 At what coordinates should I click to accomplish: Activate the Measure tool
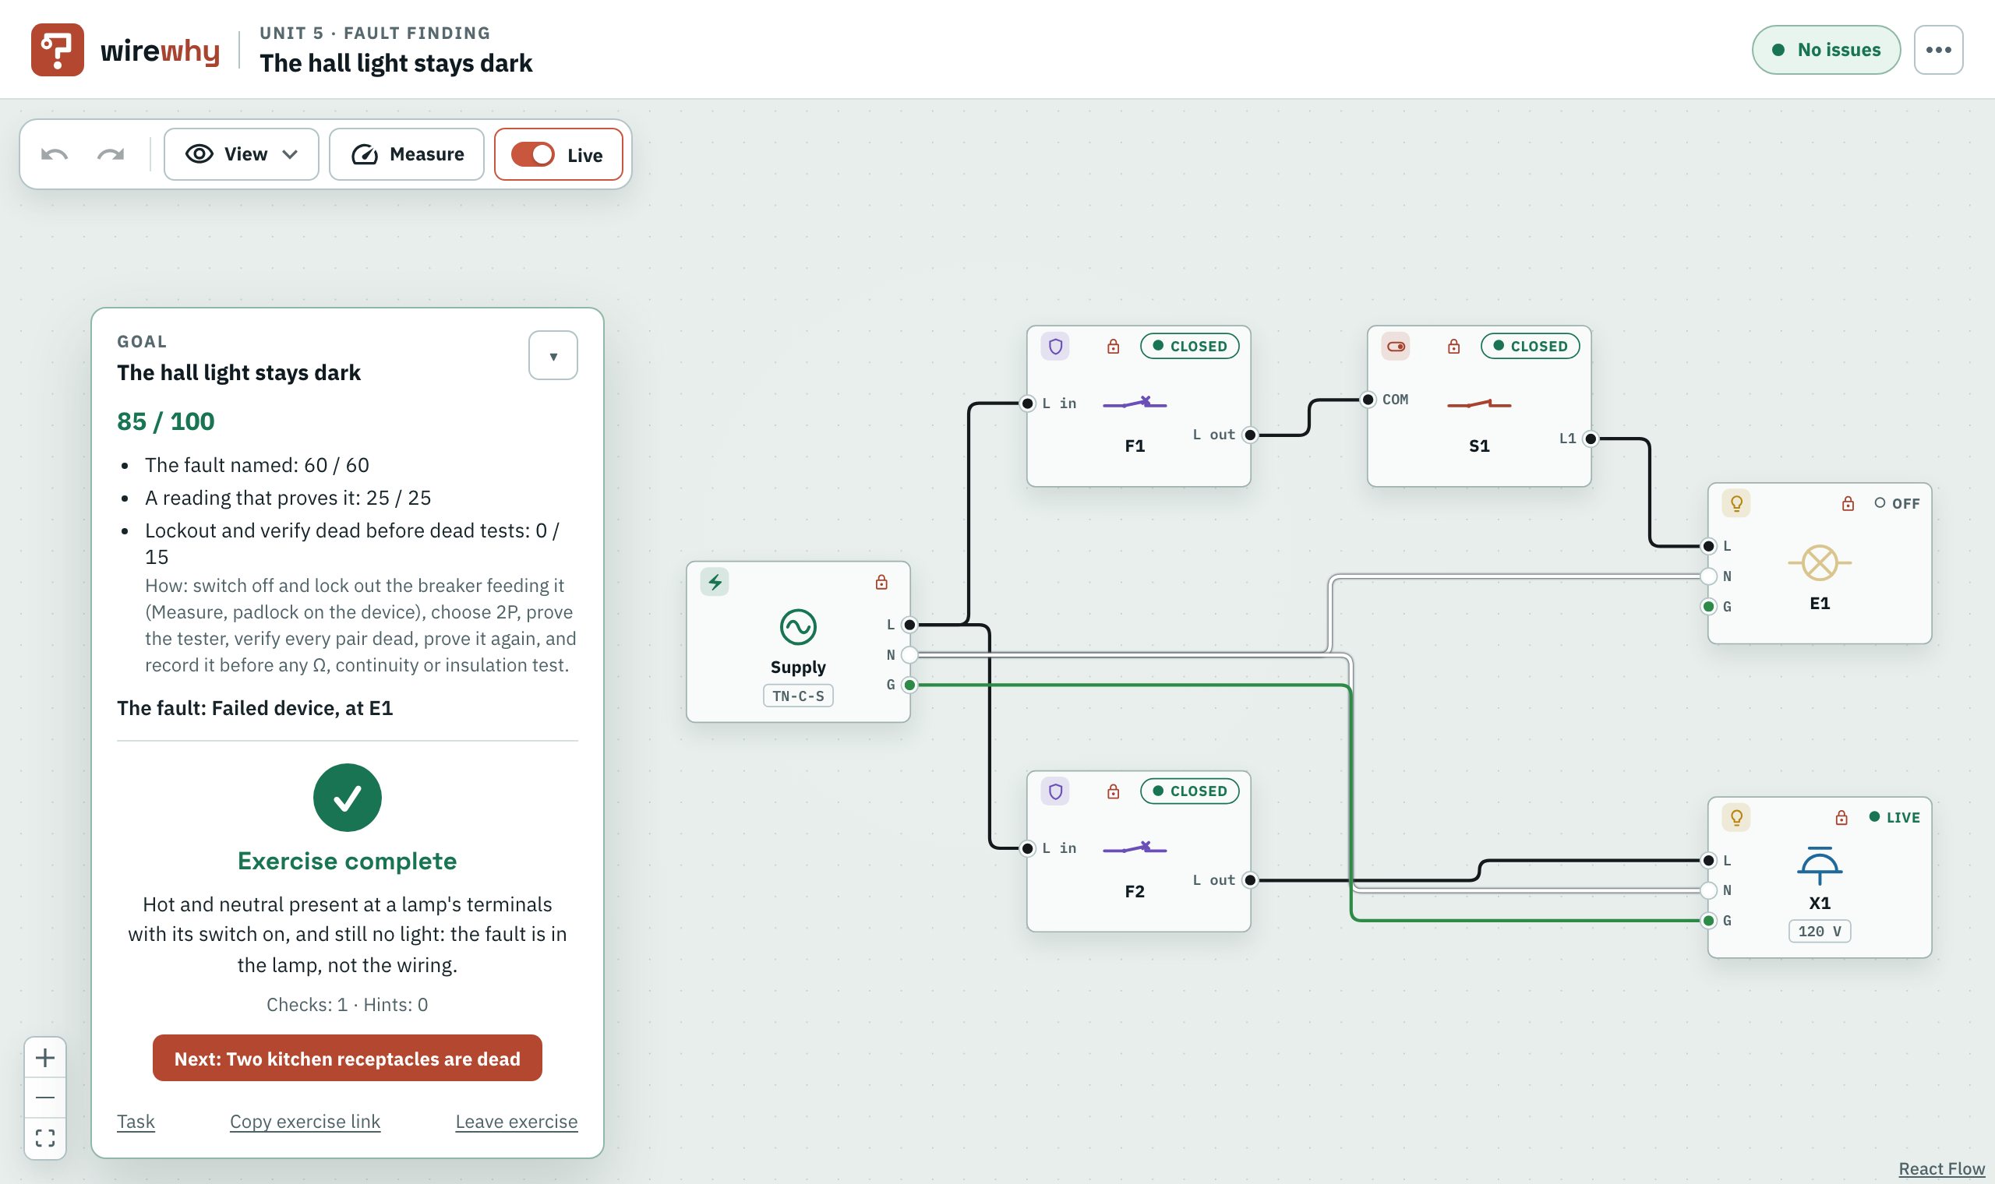(x=406, y=154)
